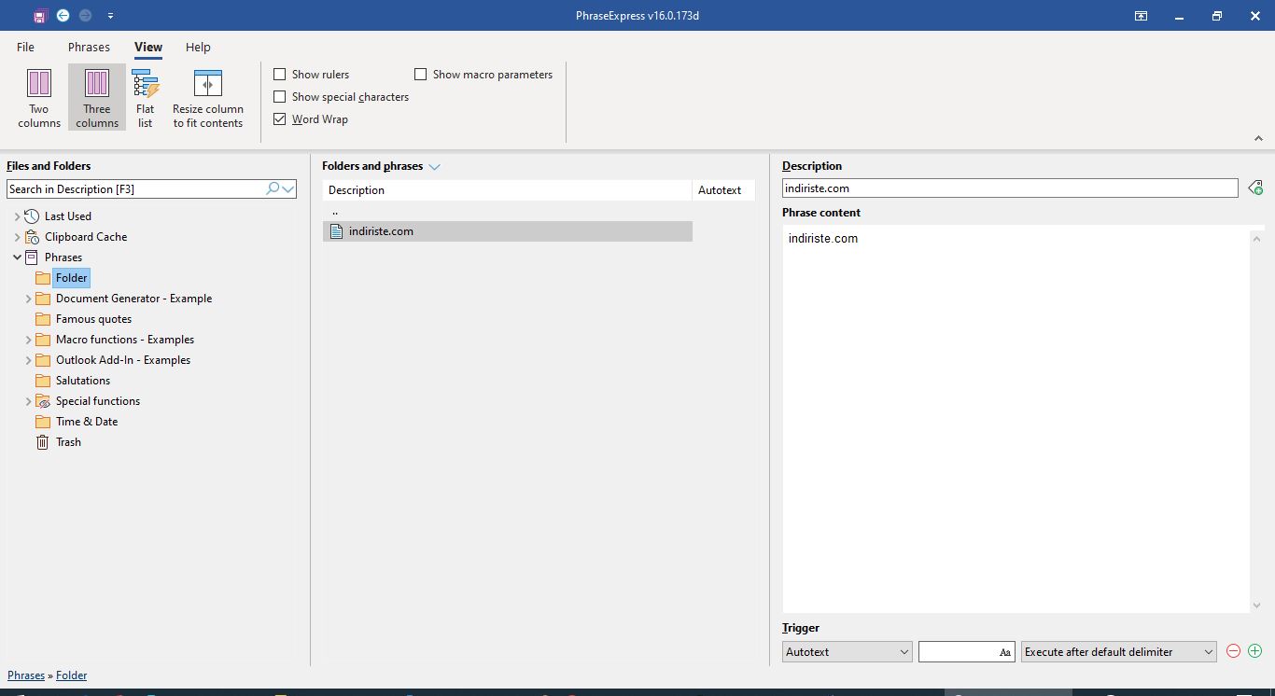Viewport: 1275px width, 696px height.
Task: Click the Document Generator folder icon
Action: click(43, 299)
